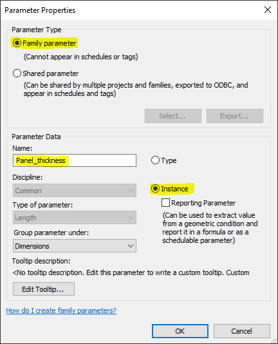The image size is (278, 344).
Task: Choose the Instance radio option
Action: pos(155,189)
